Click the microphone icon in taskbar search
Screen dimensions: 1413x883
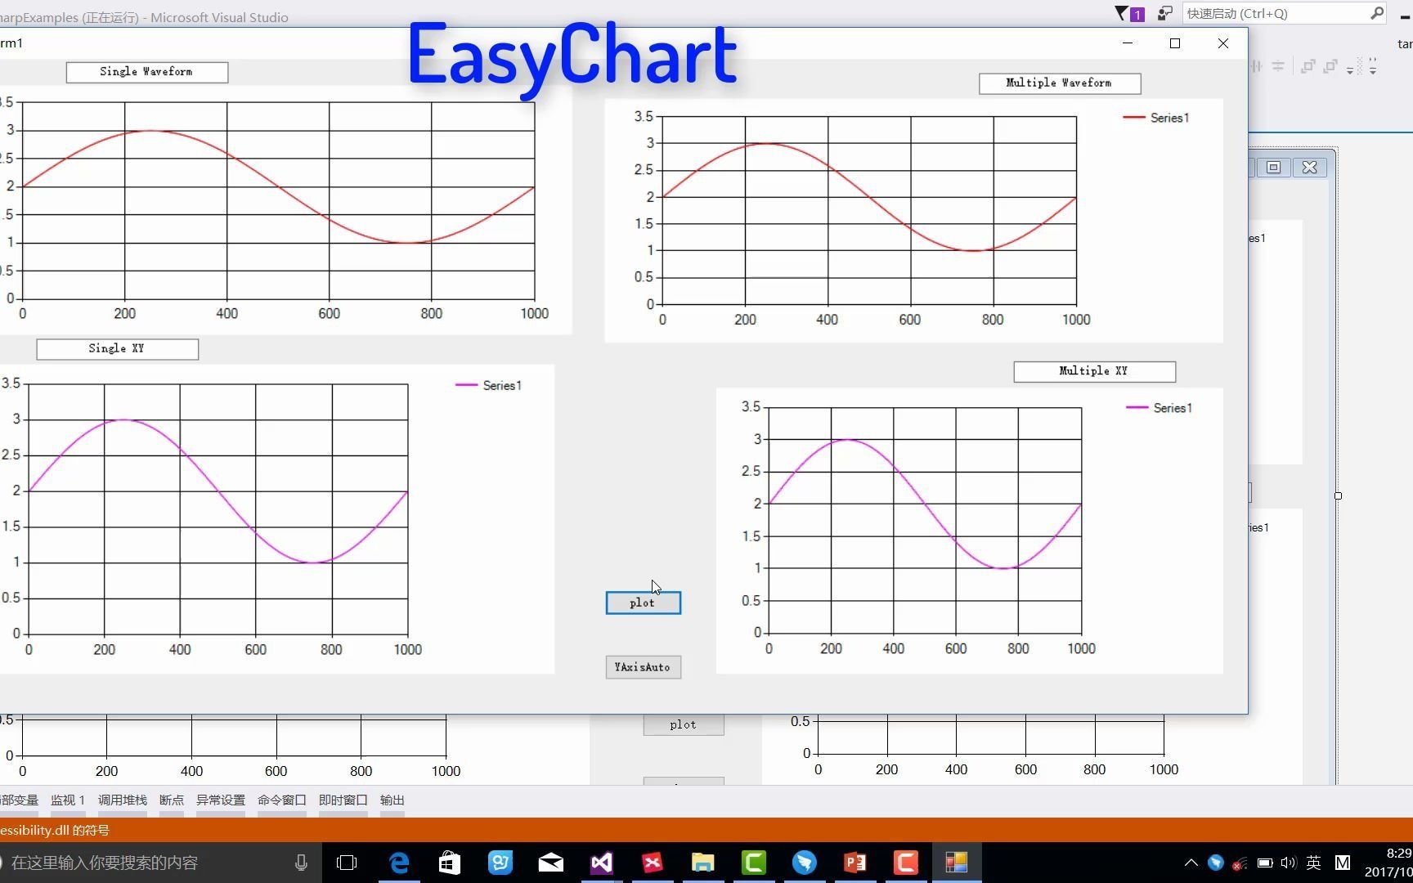(x=301, y=863)
